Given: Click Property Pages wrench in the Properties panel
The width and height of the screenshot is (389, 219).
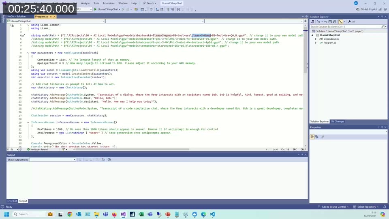Looking at the screenshot, I should [323, 137].
